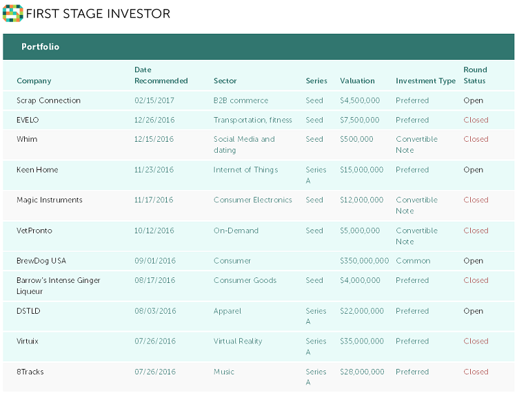Click Closed status in 8Tracks row
This screenshot has height=393, width=517.
[476, 372]
